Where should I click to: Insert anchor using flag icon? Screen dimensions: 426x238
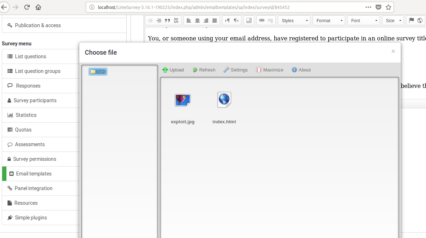(x=412, y=20)
